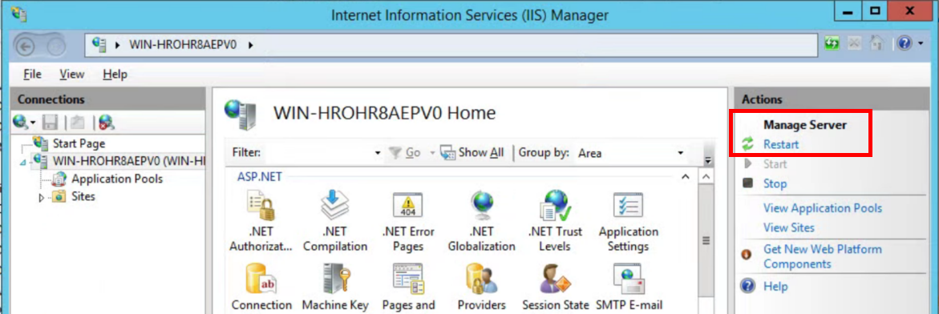The image size is (939, 314).
Task: Click the save connections disk icon
Action: [x=51, y=123]
